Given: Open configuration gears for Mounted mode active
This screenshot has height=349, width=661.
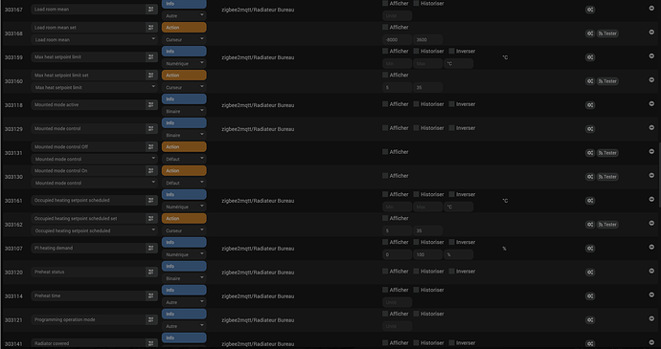Looking at the screenshot, I should tap(590, 105).
